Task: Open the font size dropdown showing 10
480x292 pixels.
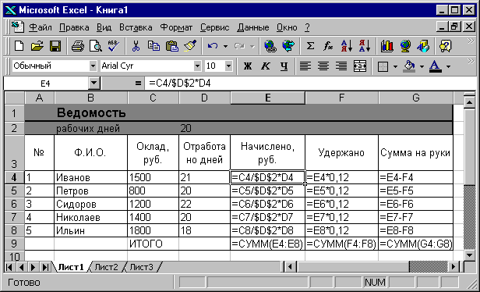Action: pos(228,66)
